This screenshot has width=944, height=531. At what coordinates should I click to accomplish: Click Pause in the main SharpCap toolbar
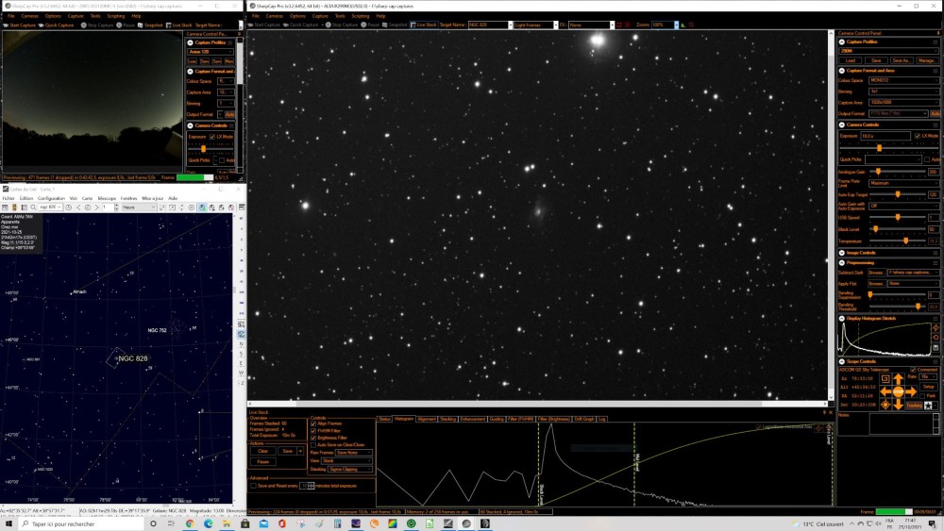click(x=371, y=25)
